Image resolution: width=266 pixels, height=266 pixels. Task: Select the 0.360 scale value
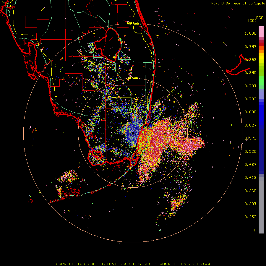[x=250, y=191]
